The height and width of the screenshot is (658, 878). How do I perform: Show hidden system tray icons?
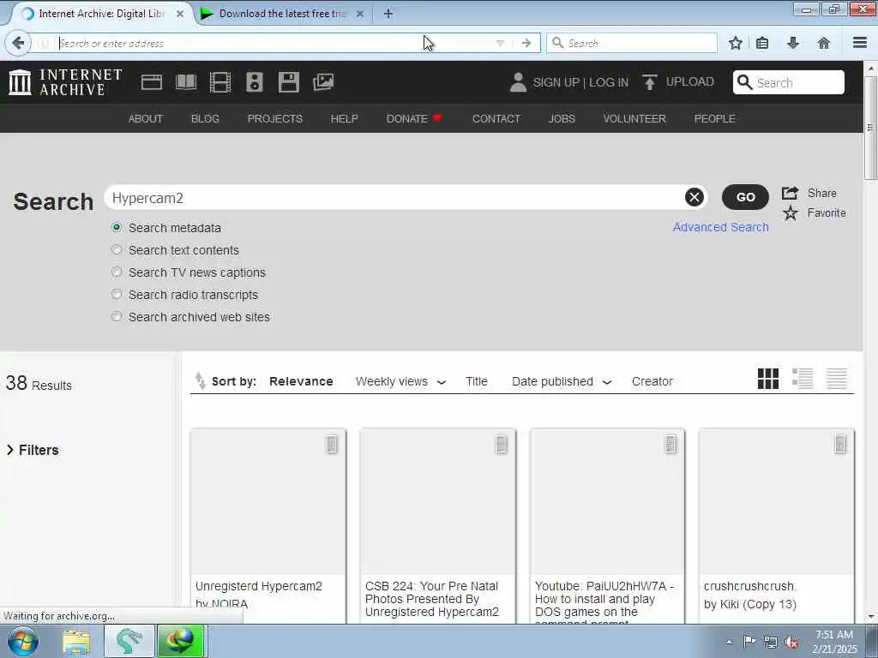click(x=729, y=642)
